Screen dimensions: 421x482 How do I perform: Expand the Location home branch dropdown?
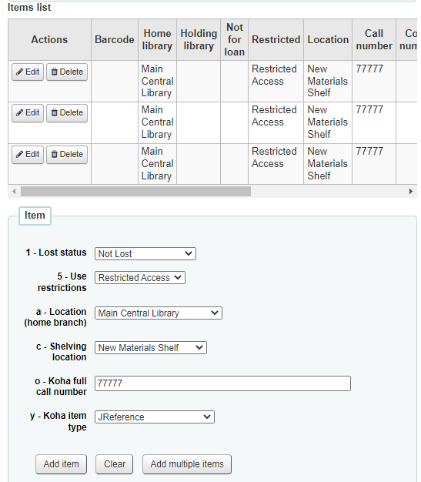pyautogui.click(x=159, y=313)
